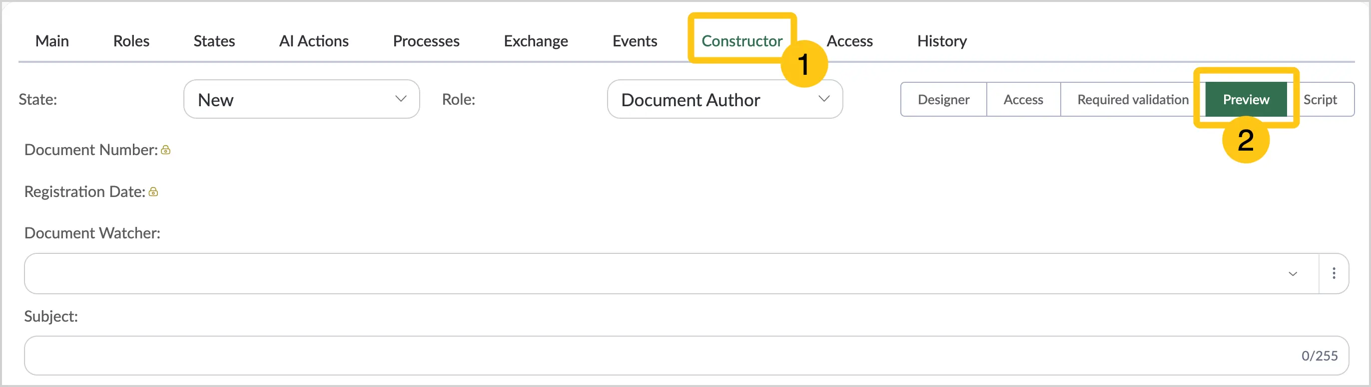Click the Document Watcher label
The image size is (1371, 387).
pos(92,233)
